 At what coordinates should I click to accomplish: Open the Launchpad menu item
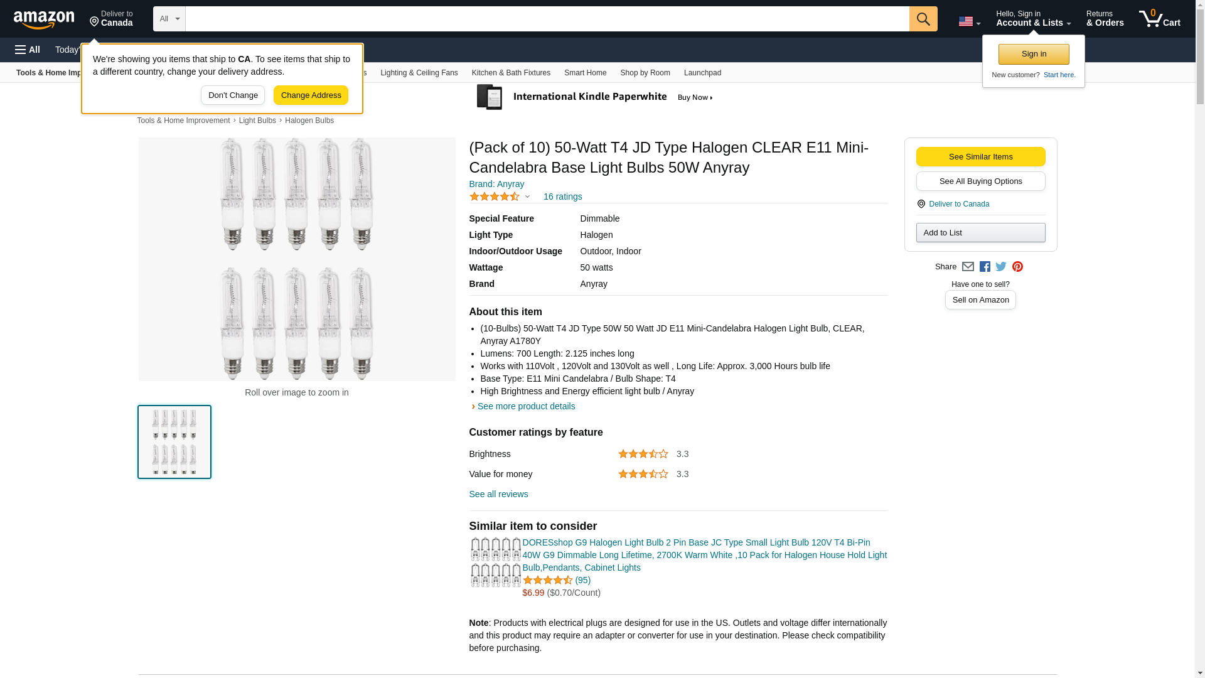point(702,73)
